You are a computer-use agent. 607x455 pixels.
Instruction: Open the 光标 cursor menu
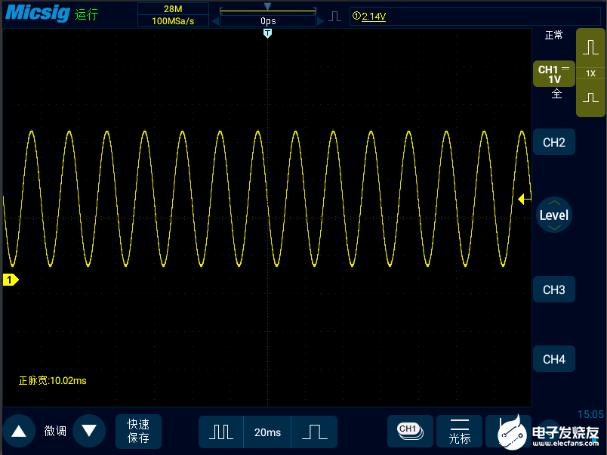460,431
